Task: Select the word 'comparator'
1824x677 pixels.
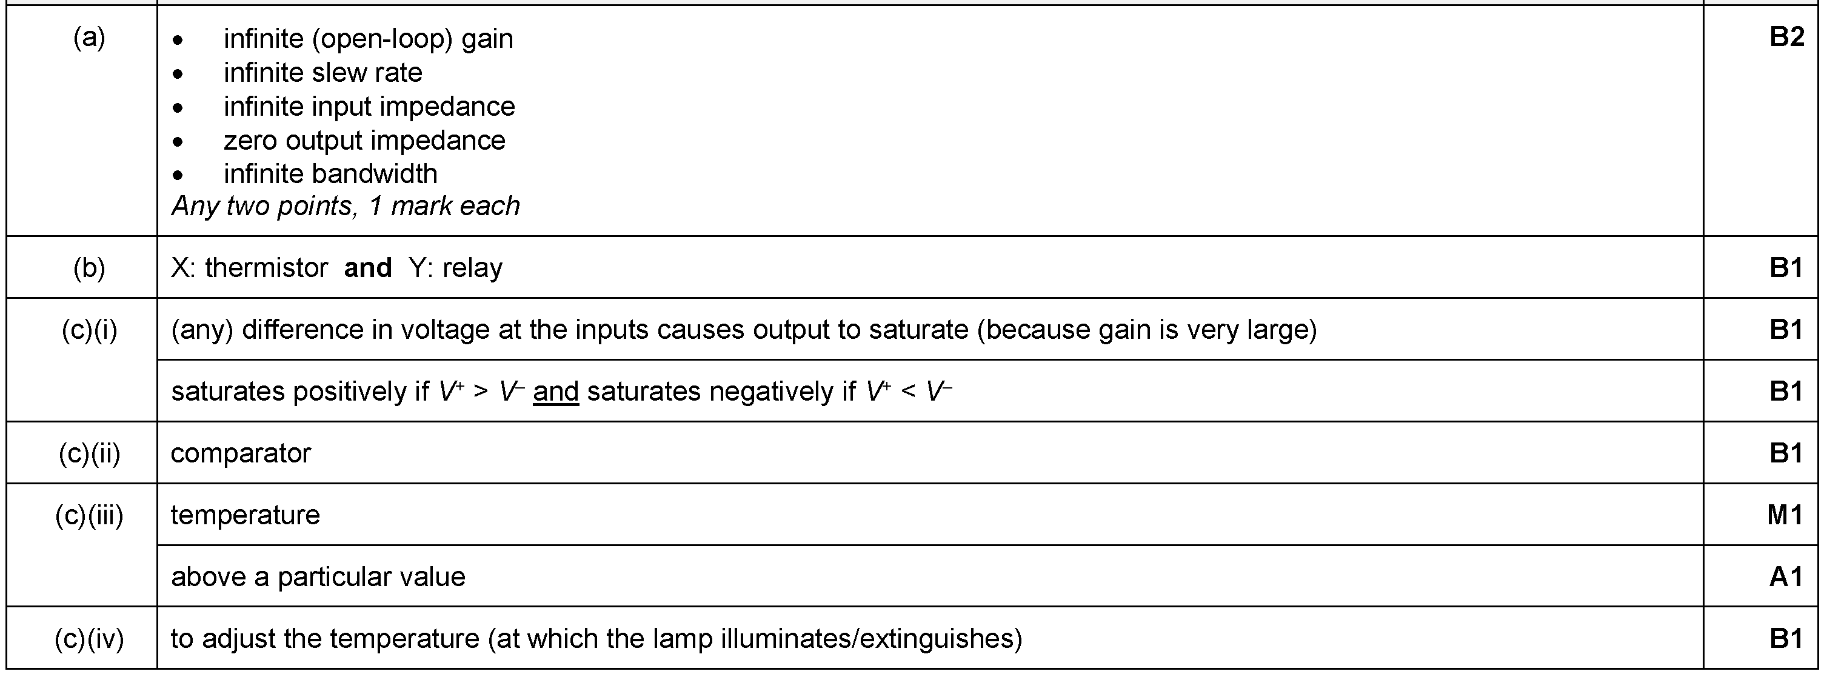Action: click(241, 453)
